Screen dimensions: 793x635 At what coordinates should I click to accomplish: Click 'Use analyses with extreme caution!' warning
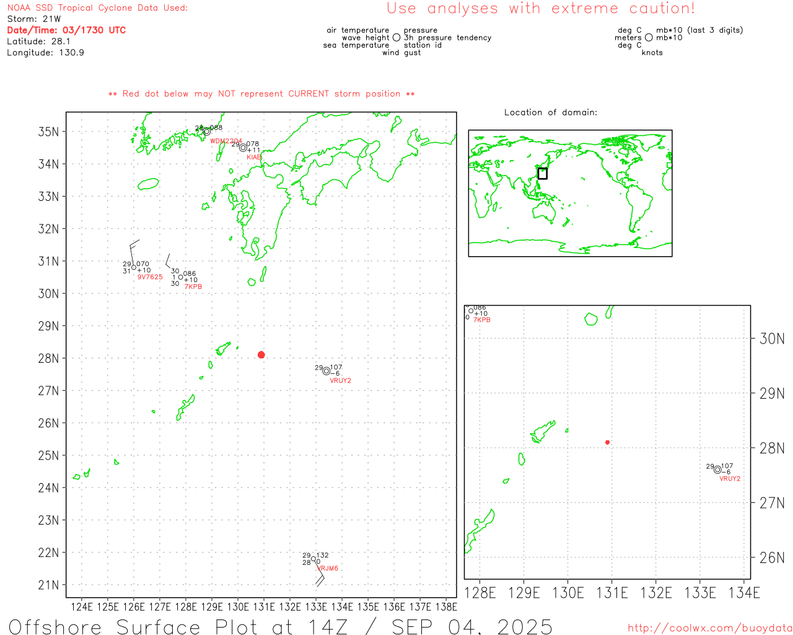pyautogui.click(x=541, y=9)
